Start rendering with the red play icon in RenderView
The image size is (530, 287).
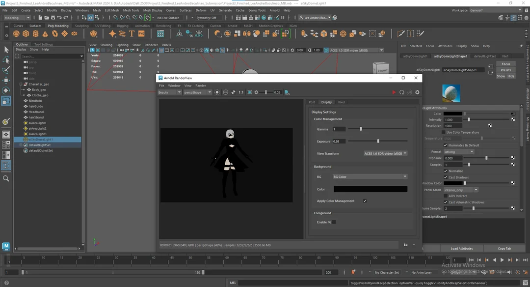(x=394, y=92)
